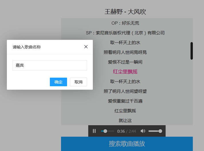Click the OP：好乐无荒 credit line
204x151 pixels.
pyautogui.click(x=125, y=23)
